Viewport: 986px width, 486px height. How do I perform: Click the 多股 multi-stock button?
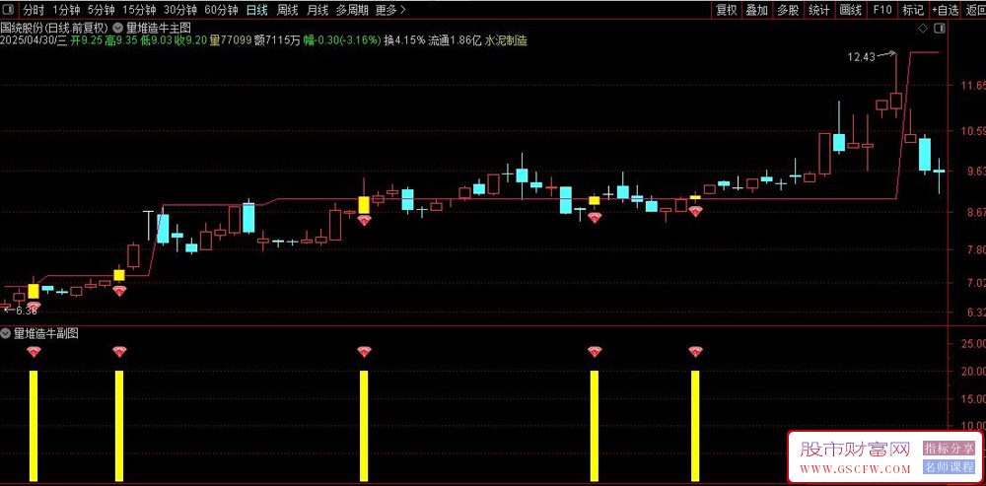point(787,10)
